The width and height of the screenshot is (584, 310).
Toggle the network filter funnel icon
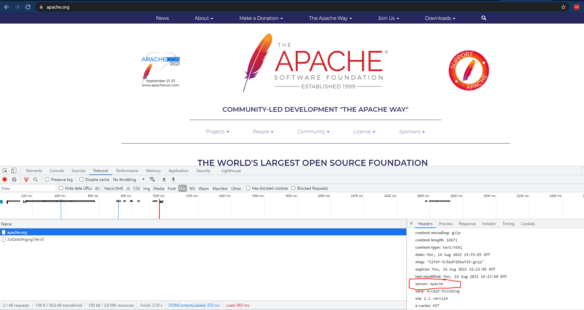tap(26, 179)
